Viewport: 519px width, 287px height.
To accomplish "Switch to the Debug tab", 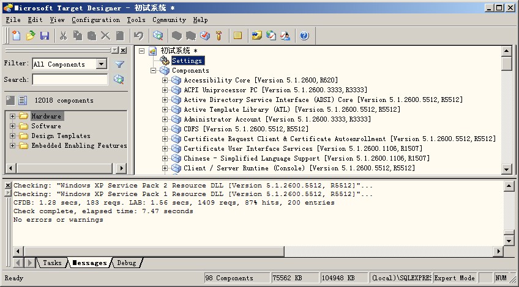I will (x=127, y=263).
